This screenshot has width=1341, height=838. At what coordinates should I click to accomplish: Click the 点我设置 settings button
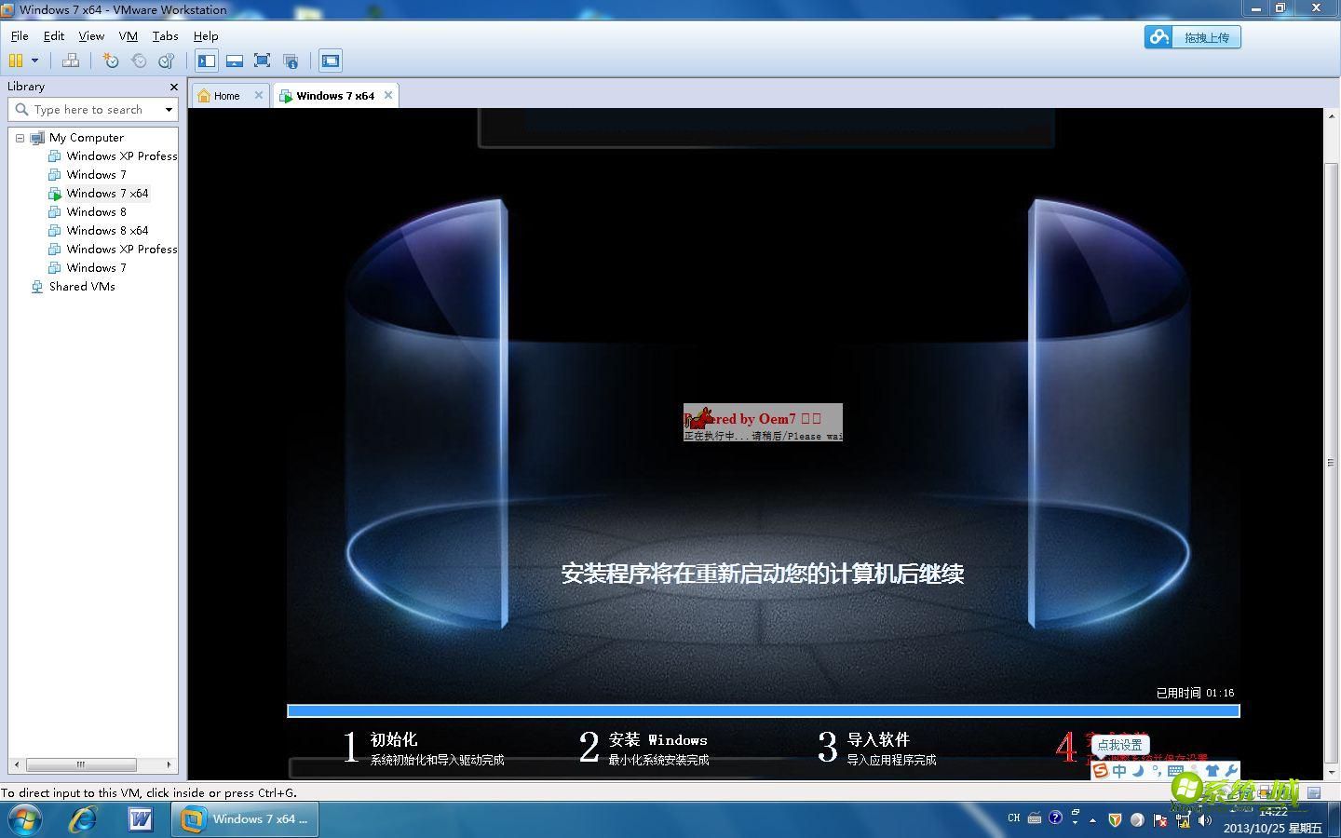pos(1118,745)
